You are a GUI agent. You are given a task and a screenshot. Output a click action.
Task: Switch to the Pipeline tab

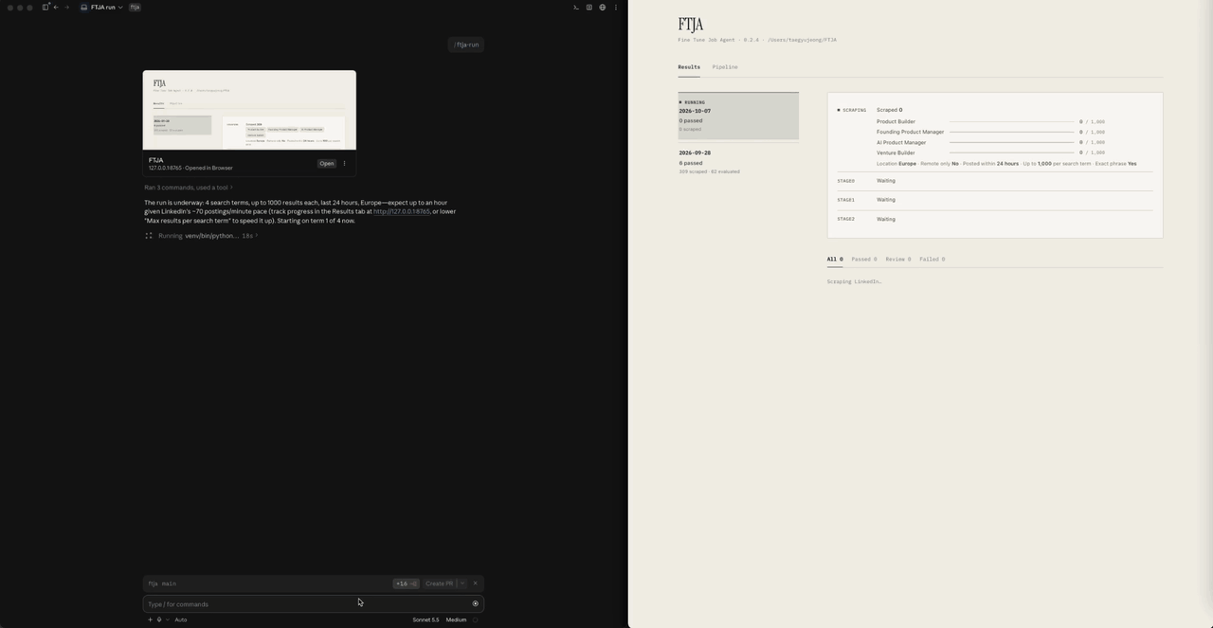coord(725,67)
